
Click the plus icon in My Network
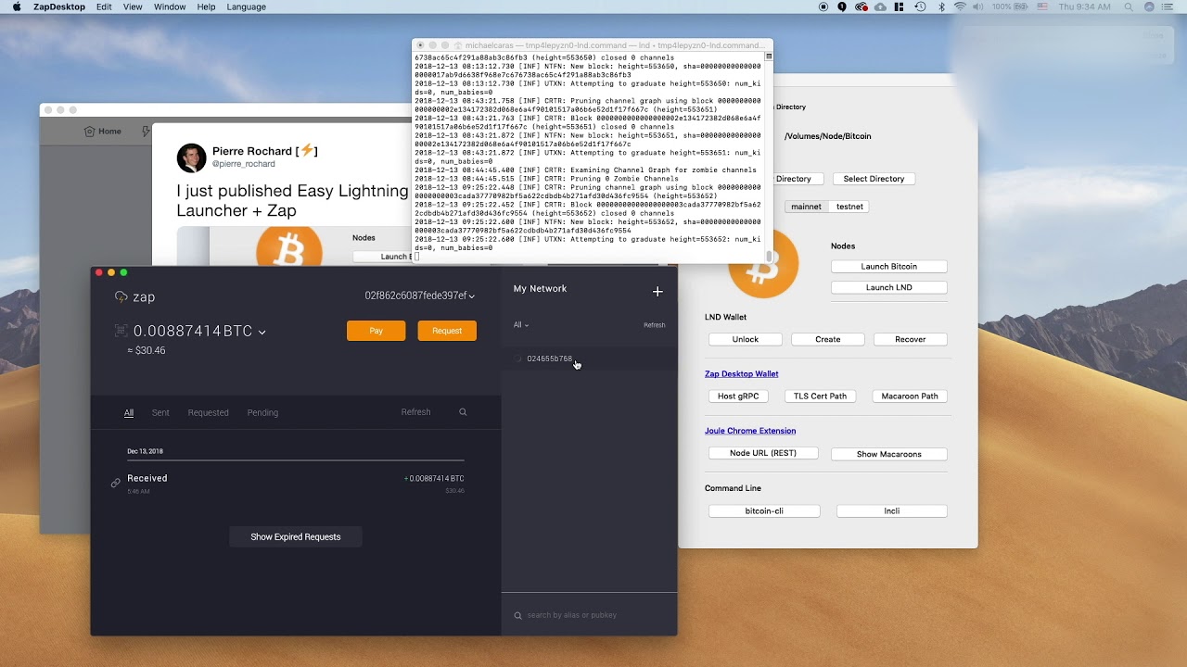coord(657,292)
